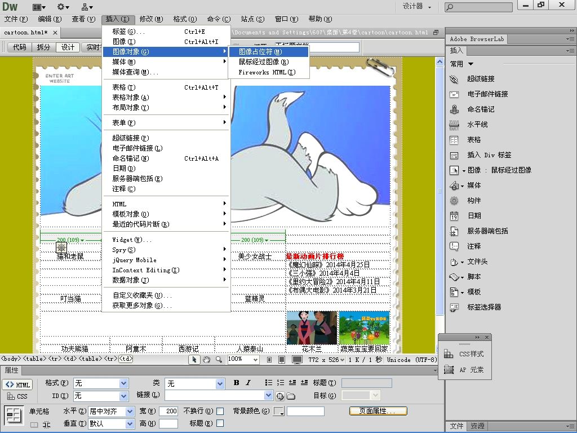Open the background color swatch picker

point(279,411)
